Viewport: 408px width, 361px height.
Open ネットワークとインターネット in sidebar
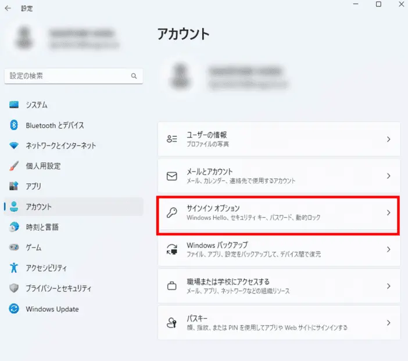(x=60, y=146)
